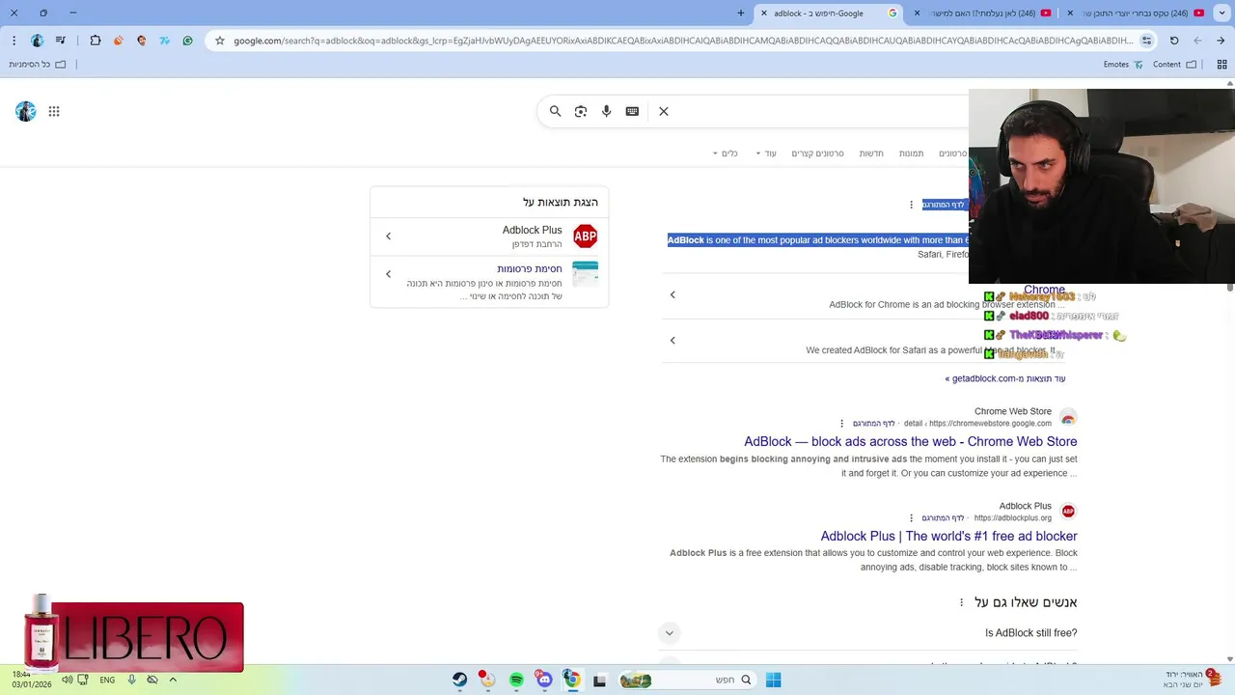
Task: Open the Adblock Plus ABP logo entry
Action: 585,236
